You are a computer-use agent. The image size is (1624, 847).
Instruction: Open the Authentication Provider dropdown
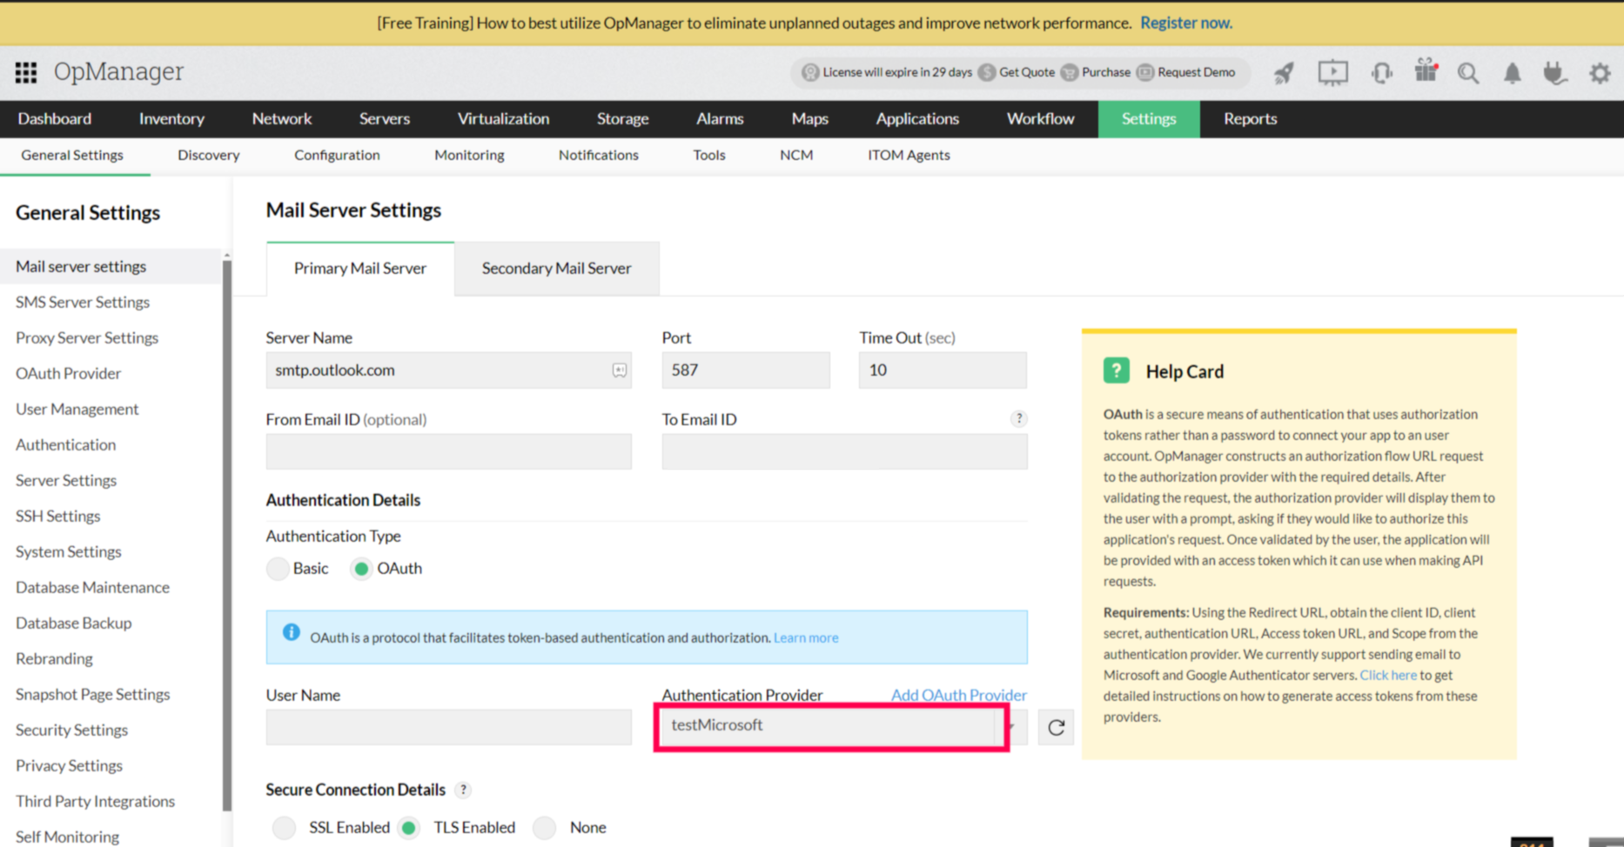coord(844,727)
